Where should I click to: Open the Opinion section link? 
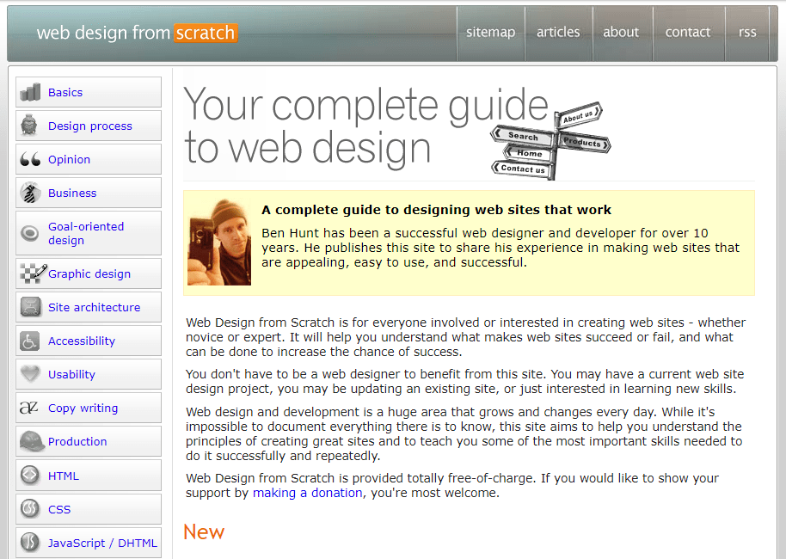69,159
